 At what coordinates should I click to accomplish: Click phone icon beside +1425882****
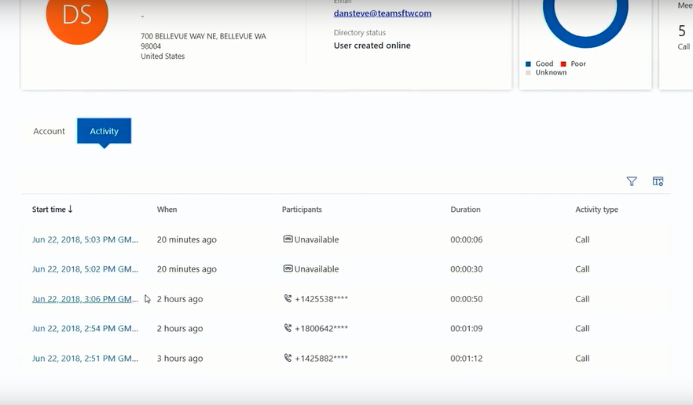point(288,359)
